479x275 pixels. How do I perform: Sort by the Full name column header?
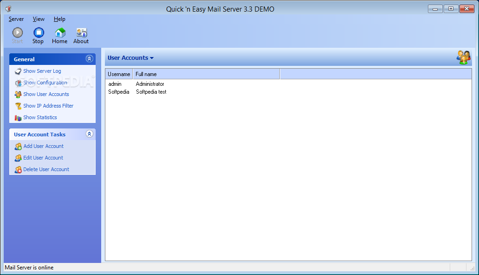pyautogui.click(x=207, y=74)
